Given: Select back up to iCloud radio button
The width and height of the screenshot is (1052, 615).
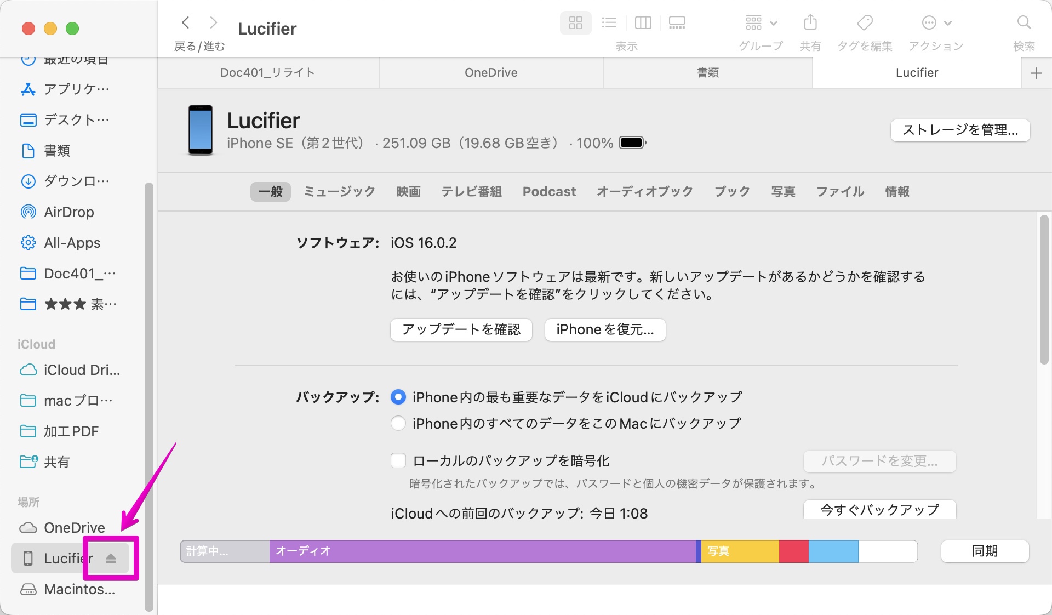Looking at the screenshot, I should coord(398,397).
